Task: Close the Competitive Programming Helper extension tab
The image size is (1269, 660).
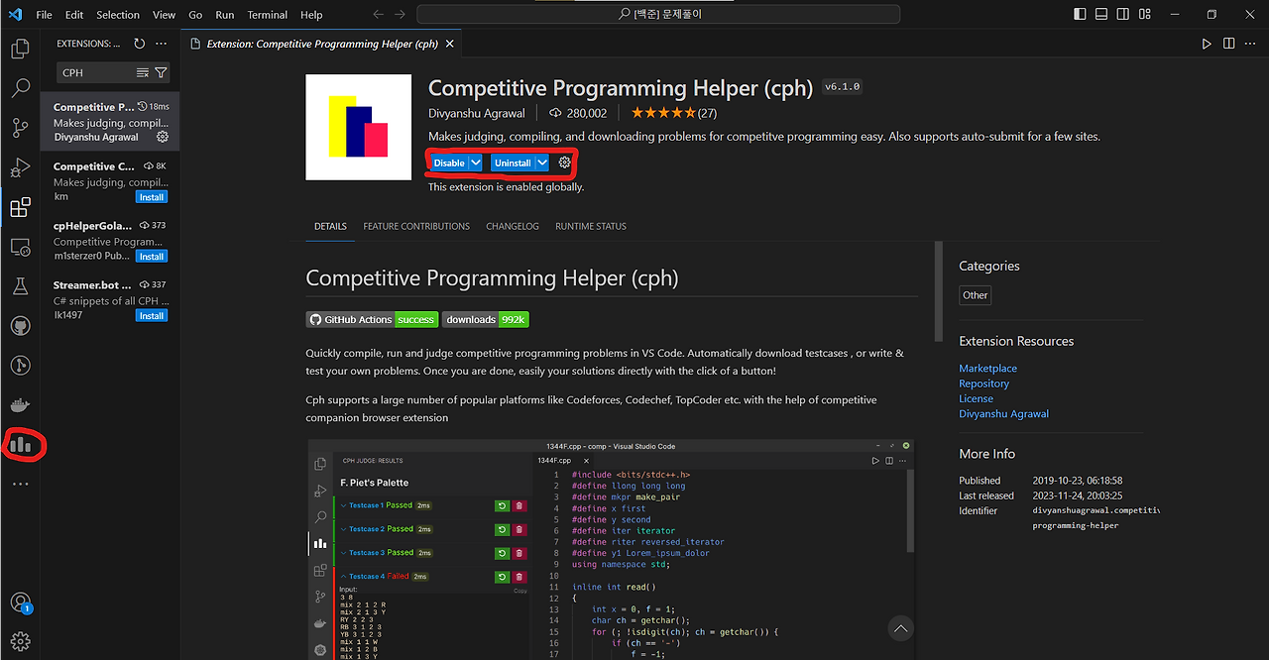Action: click(449, 44)
